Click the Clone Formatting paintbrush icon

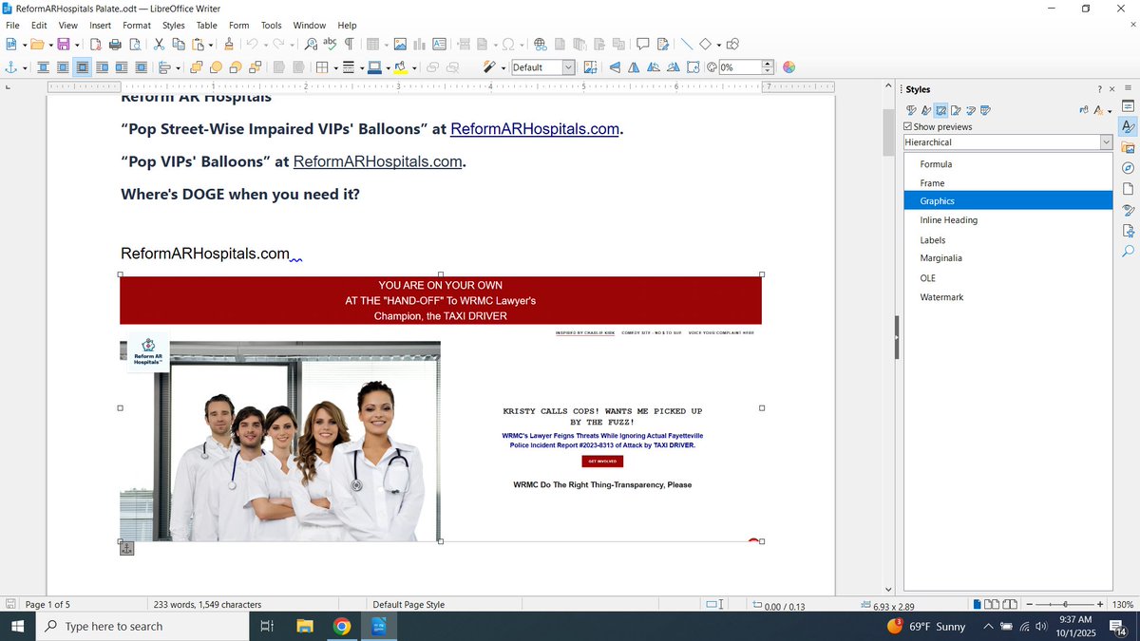[x=228, y=44]
